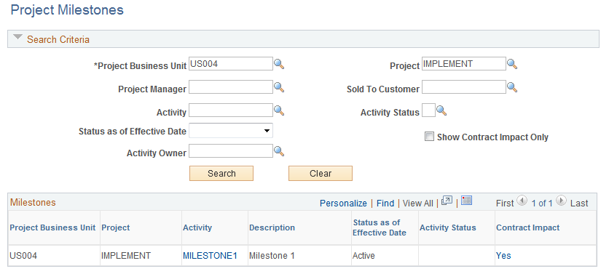
Task: Focus the Activity Owner input field
Action: pos(231,150)
